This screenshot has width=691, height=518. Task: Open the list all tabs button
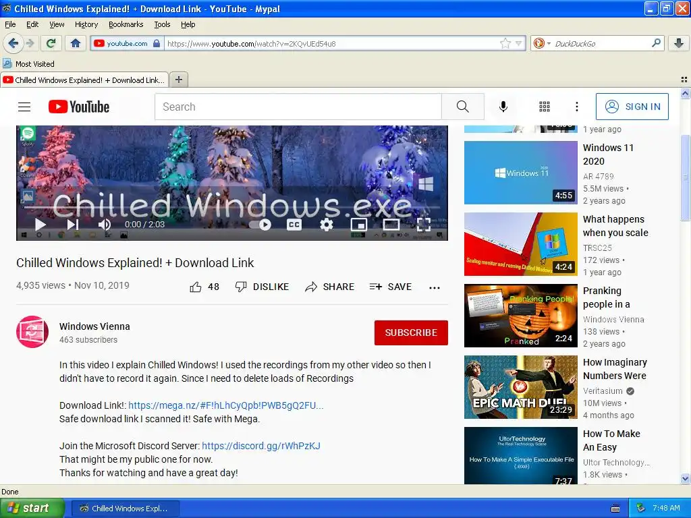pyautogui.click(x=684, y=80)
